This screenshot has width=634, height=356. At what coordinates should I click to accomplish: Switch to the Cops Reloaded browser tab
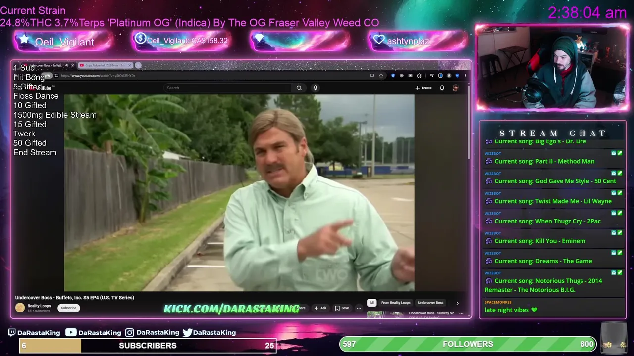pos(105,65)
